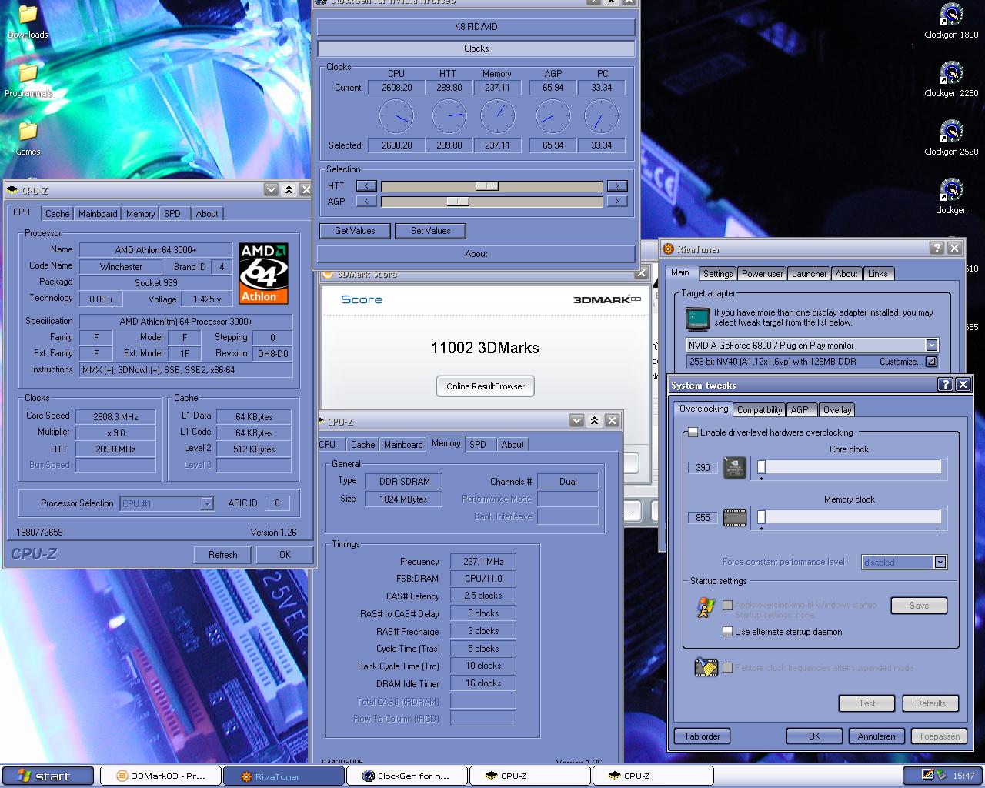Roll up the CPU-Z memory window

pos(594,420)
